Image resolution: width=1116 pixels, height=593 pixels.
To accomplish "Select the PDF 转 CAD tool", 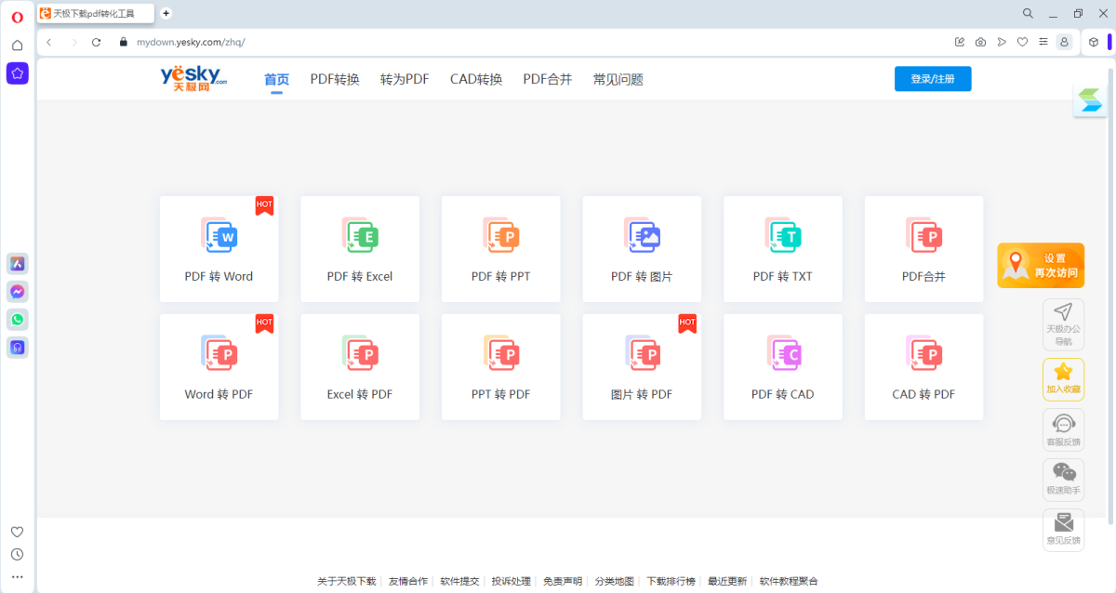I will [782, 366].
